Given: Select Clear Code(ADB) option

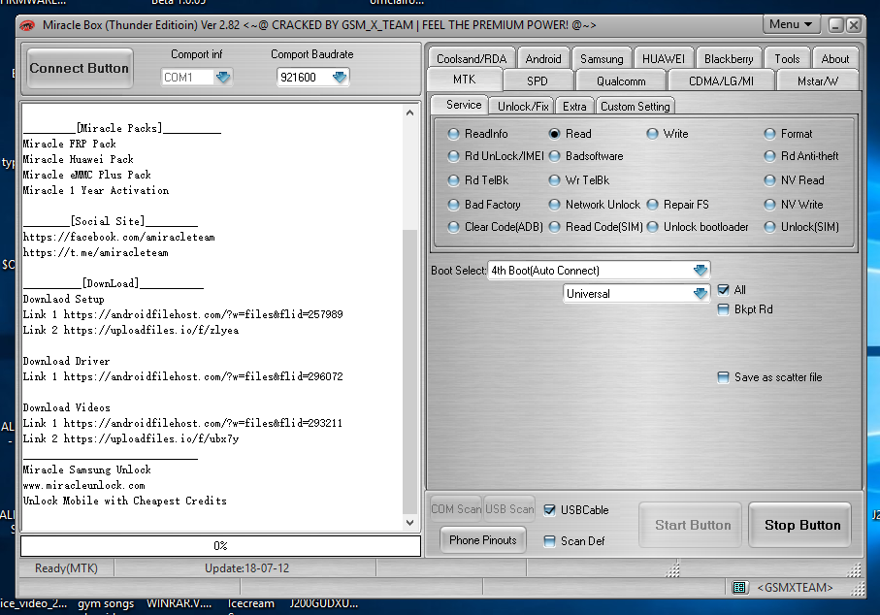Looking at the screenshot, I should click(x=496, y=227).
